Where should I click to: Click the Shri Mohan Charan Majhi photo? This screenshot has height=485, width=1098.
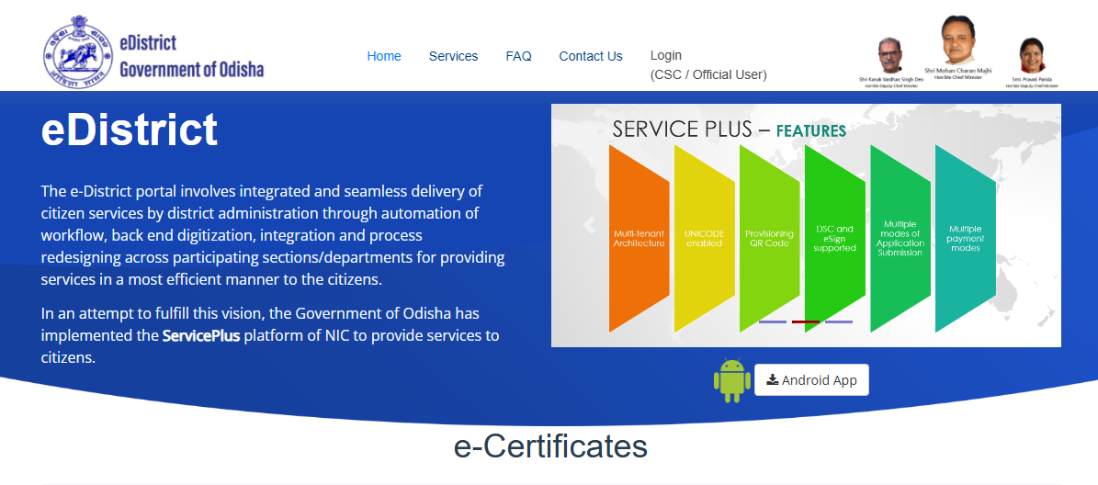coord(958,41)
